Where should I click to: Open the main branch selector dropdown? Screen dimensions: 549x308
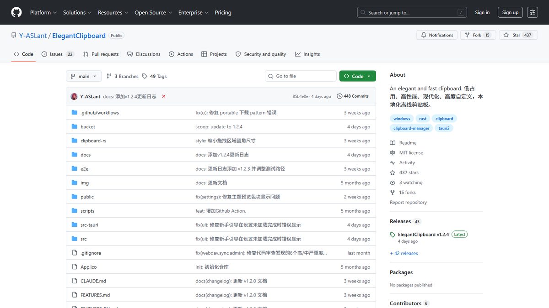(84, 76)
